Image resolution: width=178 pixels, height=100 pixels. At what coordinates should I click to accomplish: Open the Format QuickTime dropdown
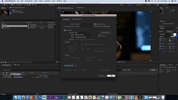coord(84,24)
